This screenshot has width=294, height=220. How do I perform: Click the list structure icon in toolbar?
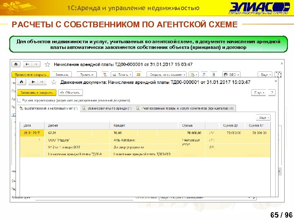(x=214, y=75)
